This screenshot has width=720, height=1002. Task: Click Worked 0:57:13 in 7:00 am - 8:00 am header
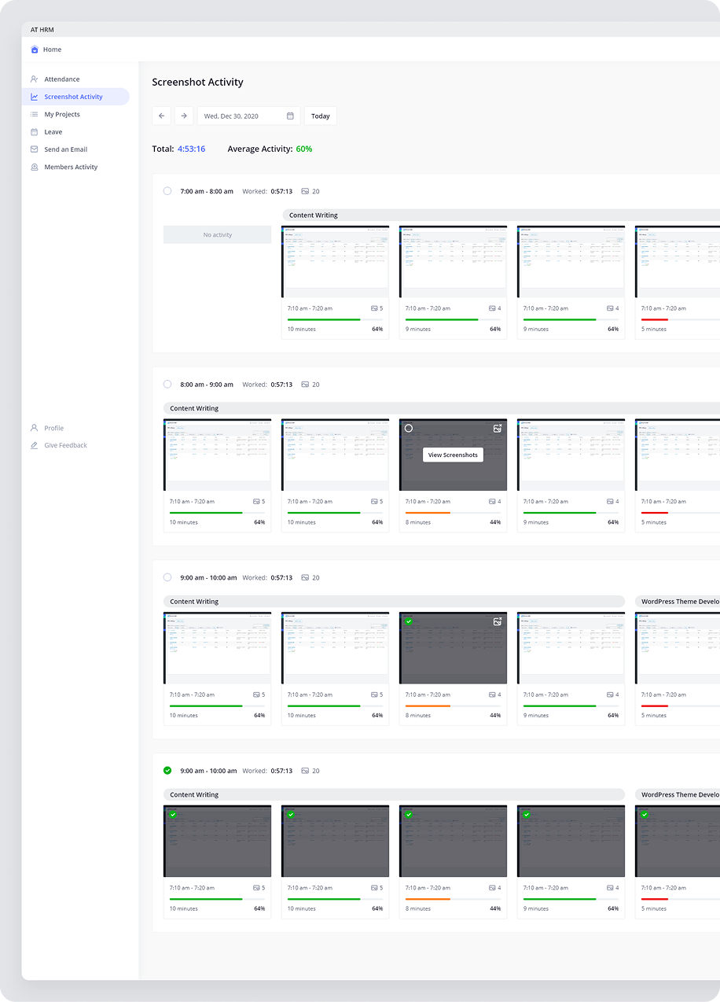click(267, 191)
